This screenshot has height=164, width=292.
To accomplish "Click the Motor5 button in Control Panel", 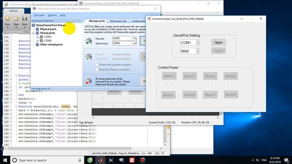I will point(168,95).
